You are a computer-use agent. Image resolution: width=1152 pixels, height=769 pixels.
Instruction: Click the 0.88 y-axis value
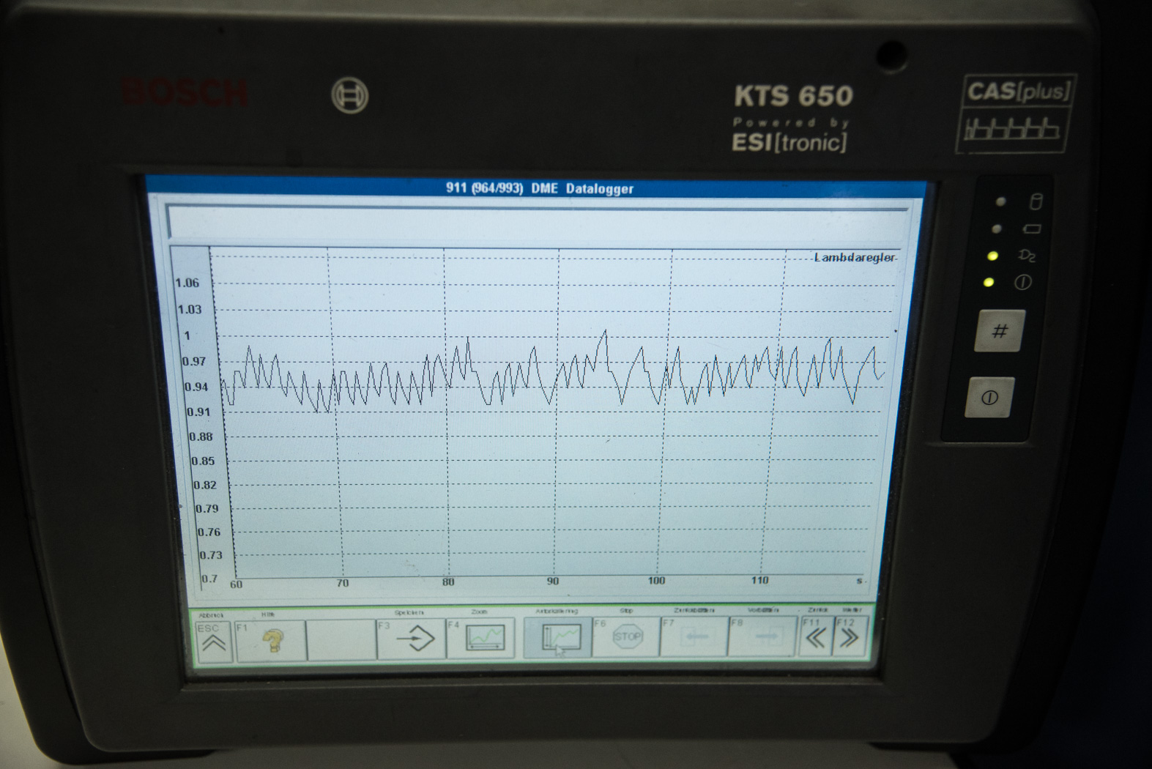(x=201, y=436)
